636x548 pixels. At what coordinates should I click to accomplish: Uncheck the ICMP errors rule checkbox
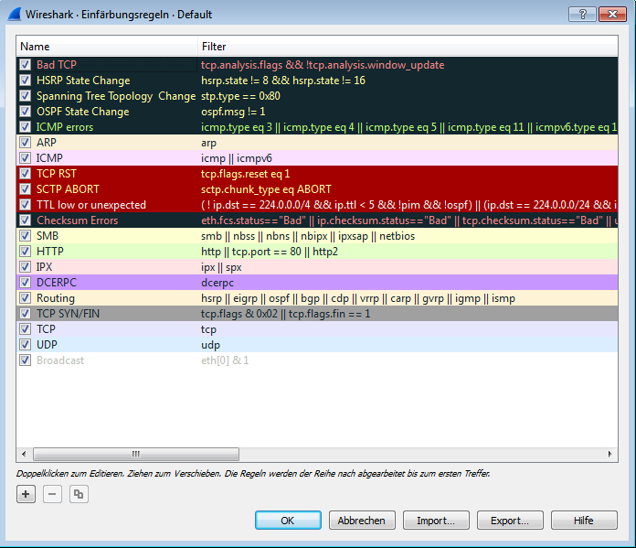[x=26, y=127]
